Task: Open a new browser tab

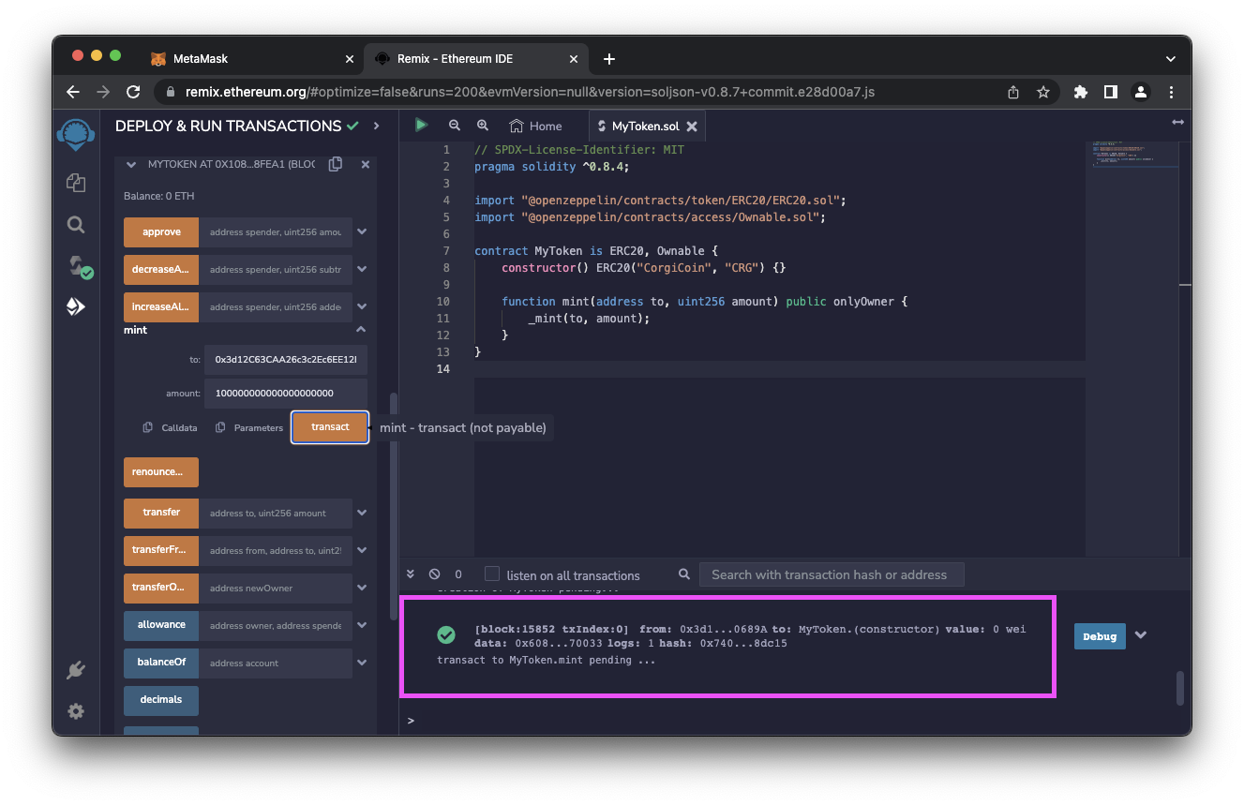Action: [609, 58]
